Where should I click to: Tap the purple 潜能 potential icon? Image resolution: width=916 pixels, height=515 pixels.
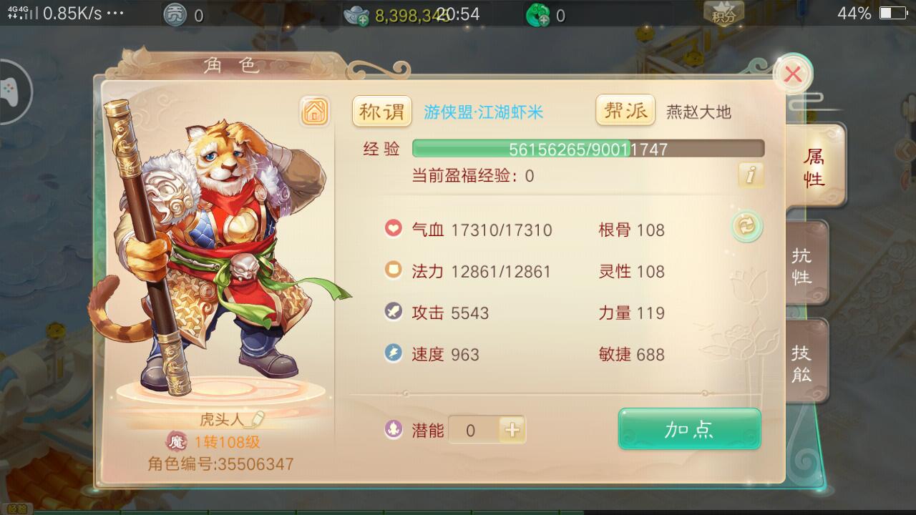tap(394, 429)
